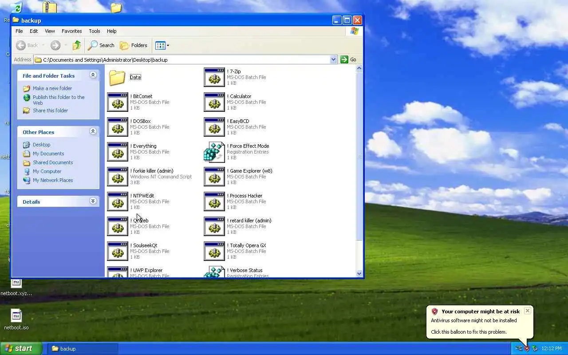Image resolution: width=568 pixels, height=355 pixels.
Task: Click the red security shield tray icon
Action: [527, 348]
